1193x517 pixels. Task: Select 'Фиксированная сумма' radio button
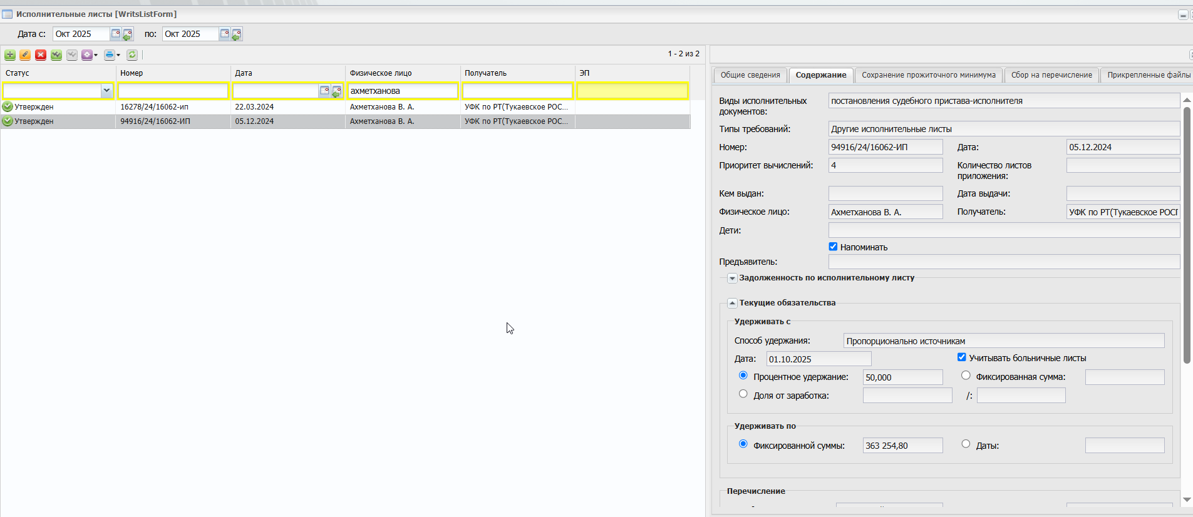[x=966, y=376]
